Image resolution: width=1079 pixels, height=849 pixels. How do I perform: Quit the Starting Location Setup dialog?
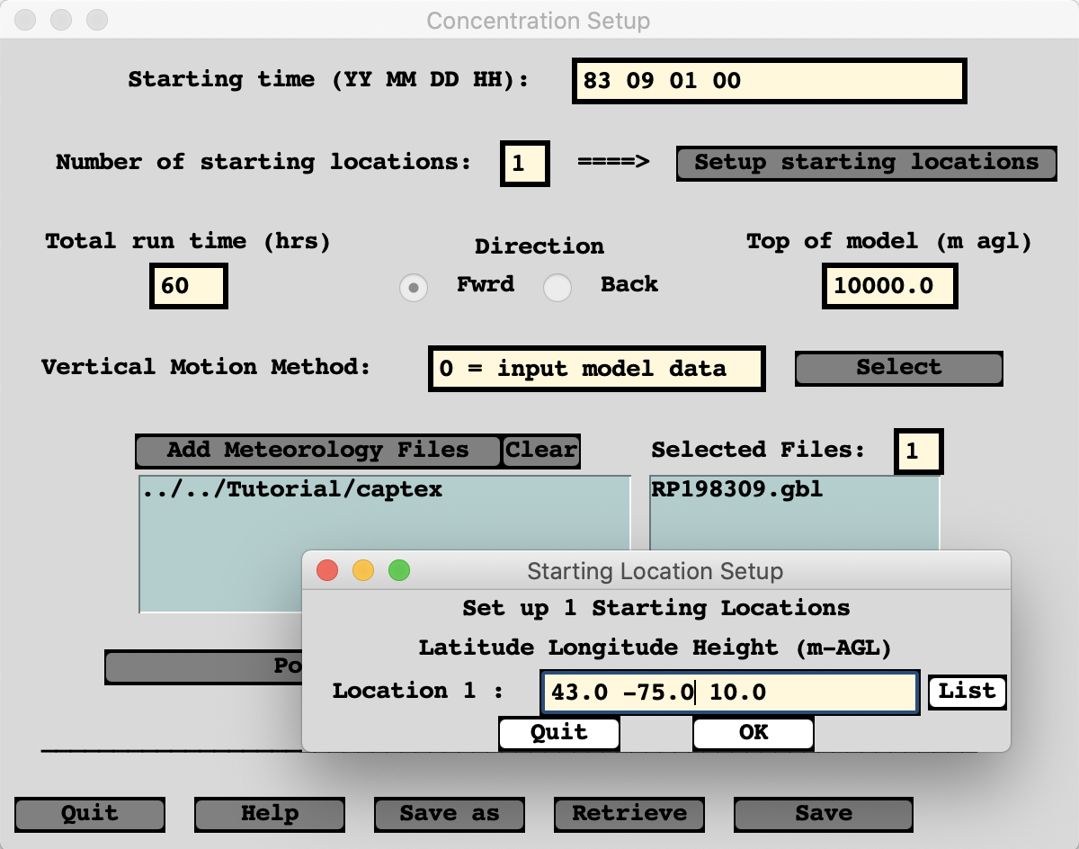(x=558, y=733)
